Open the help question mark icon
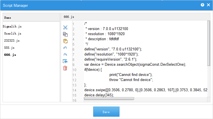 tap(202, 5)
